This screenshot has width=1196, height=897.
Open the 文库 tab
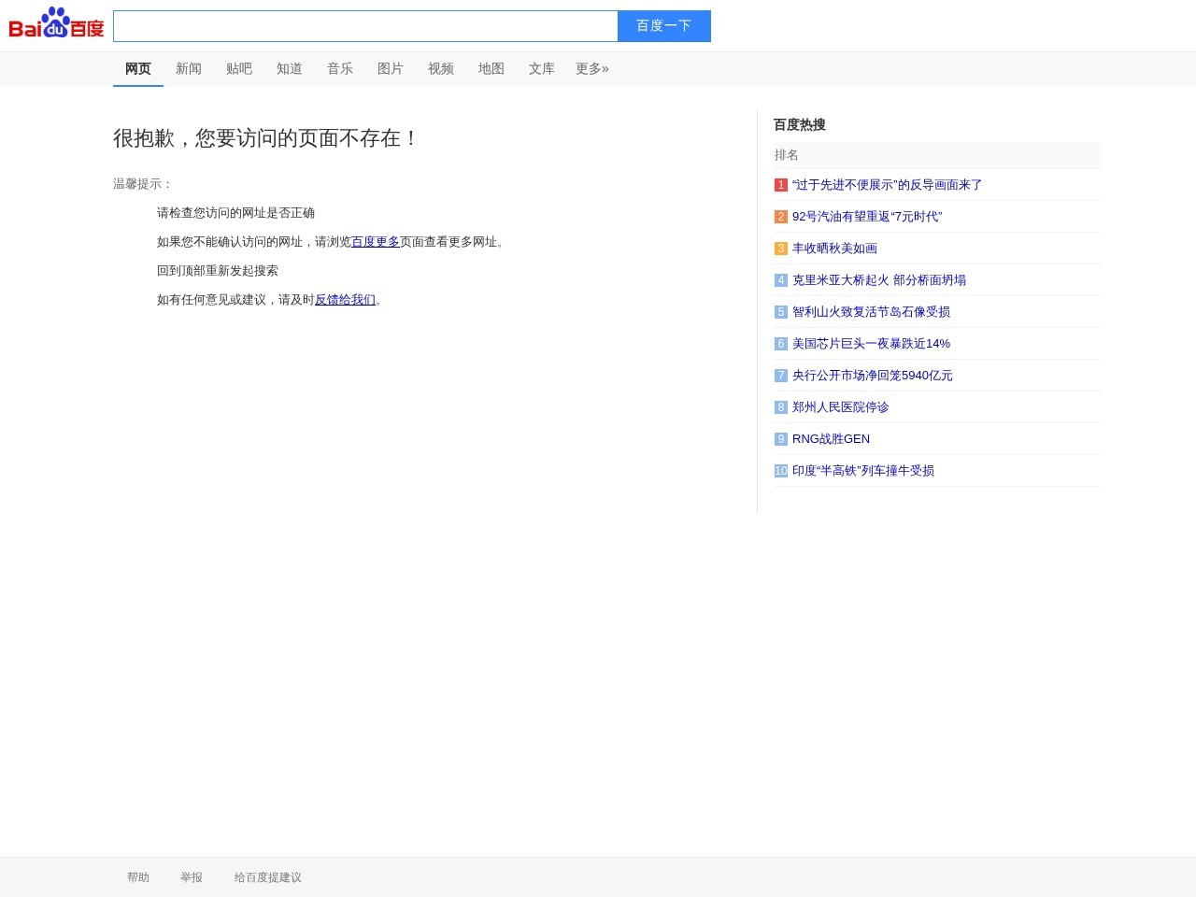tap(542, 69)
